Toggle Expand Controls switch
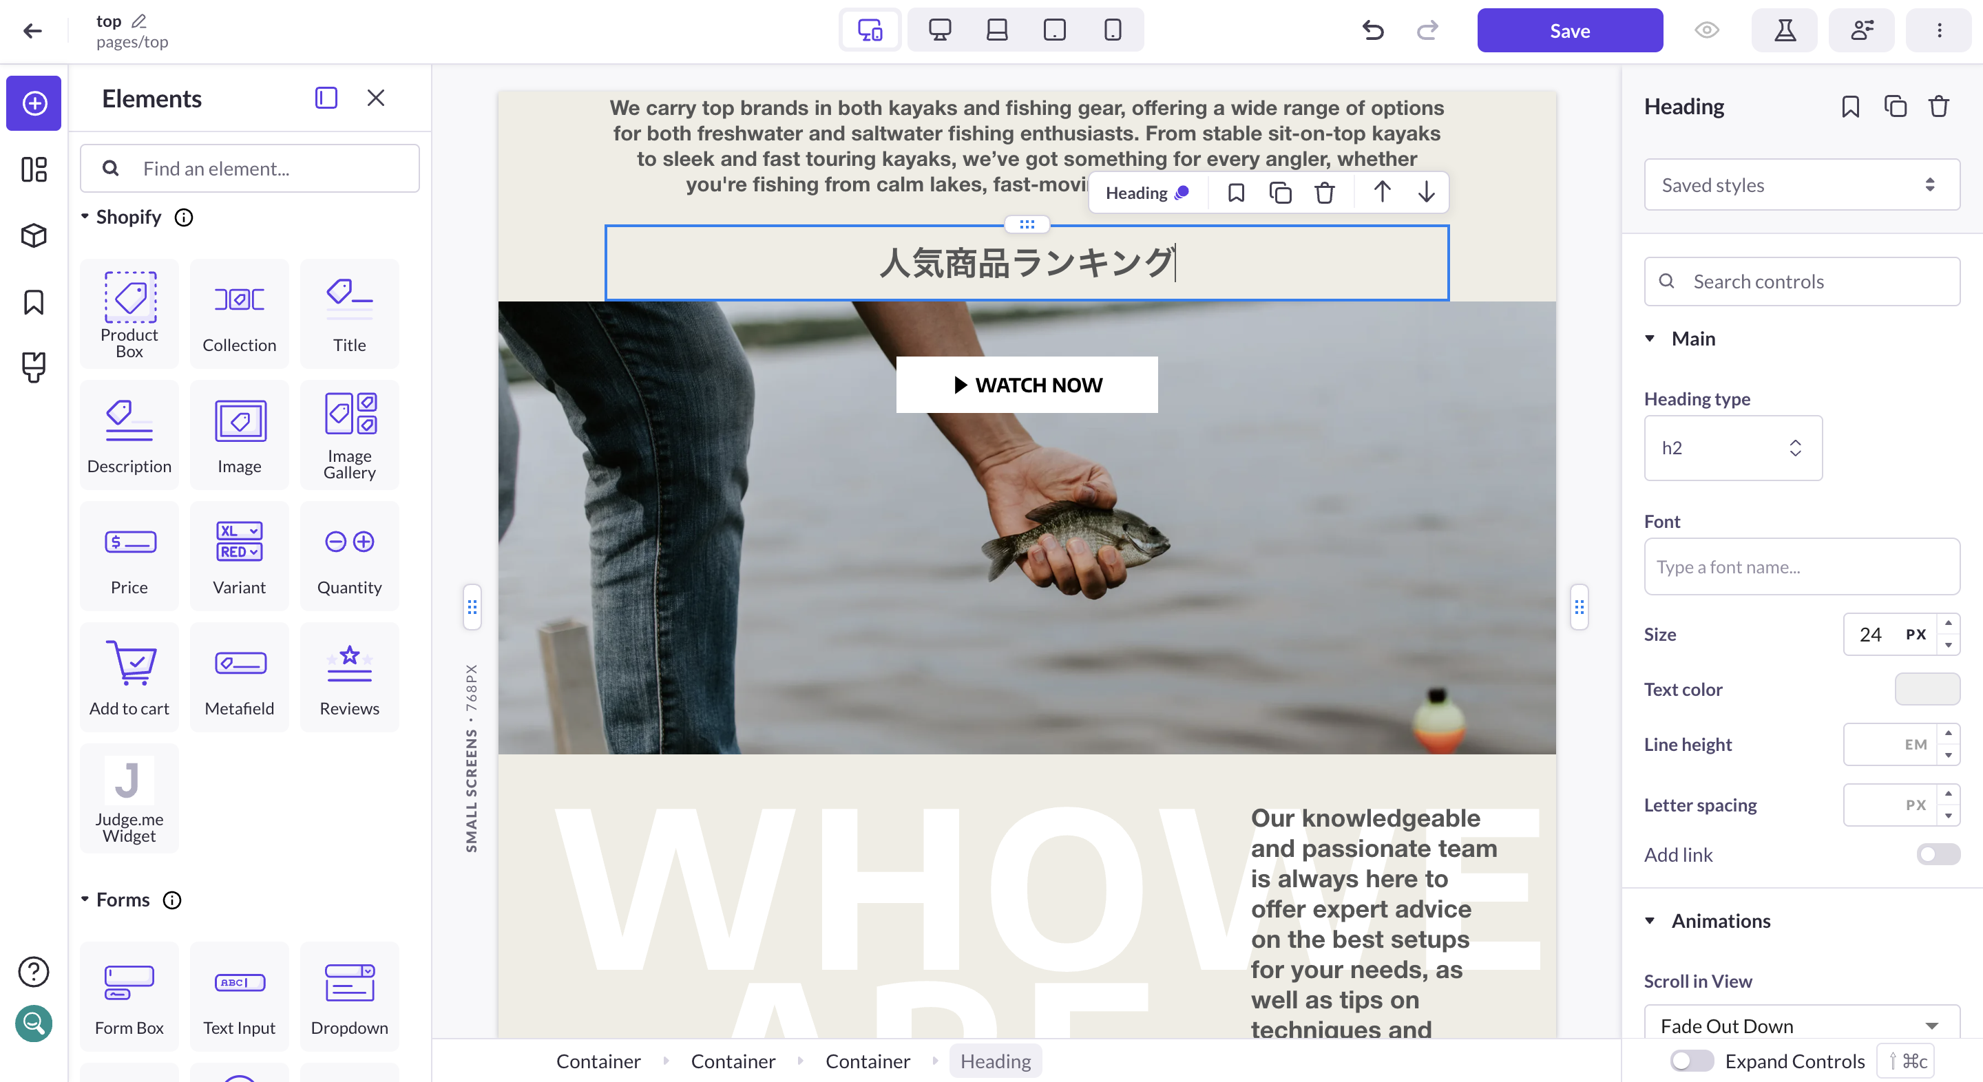 pos(1692,1061)
